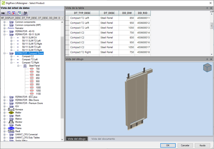Click the logo icon beside IGV
This screenshot has width=214, height=149.
(x=11, y=106)
